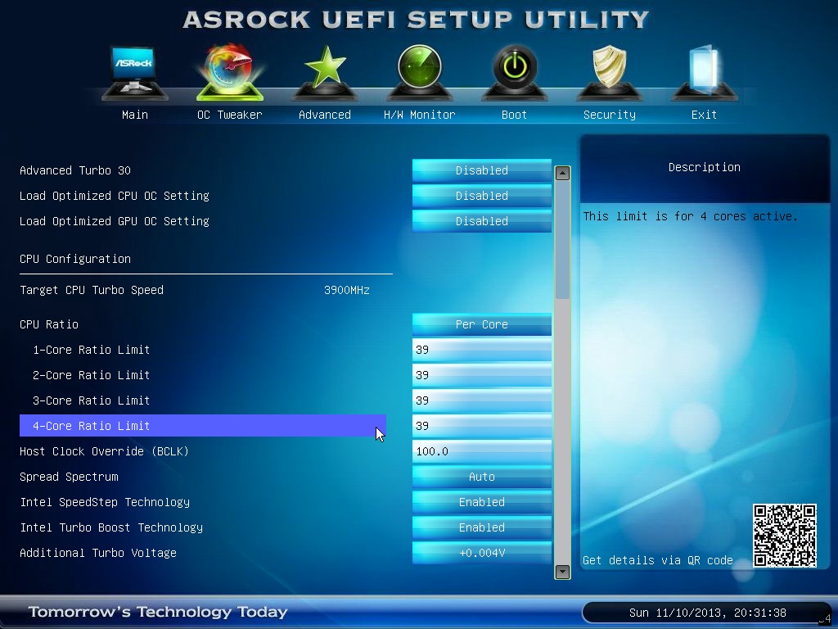838x629 pixels.
Task: Edit the 3-Core Ratio Limit value field
Action: pos(481,400)
